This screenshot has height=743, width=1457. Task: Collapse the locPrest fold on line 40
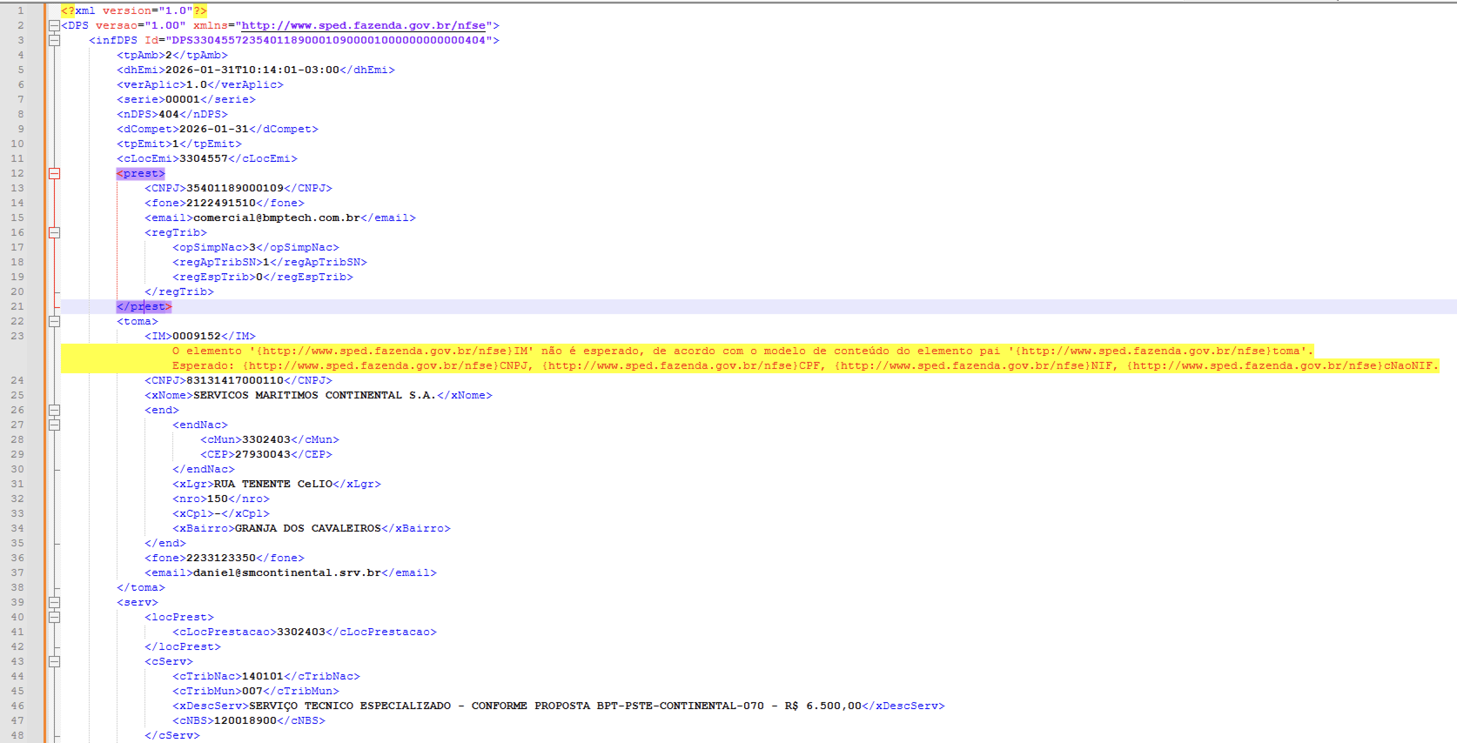54,617
